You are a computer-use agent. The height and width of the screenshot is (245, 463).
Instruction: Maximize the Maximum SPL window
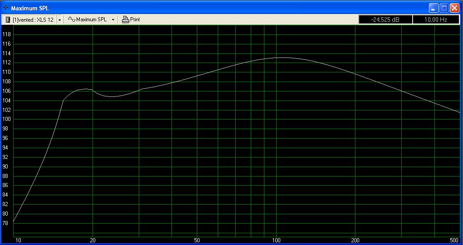444,8
